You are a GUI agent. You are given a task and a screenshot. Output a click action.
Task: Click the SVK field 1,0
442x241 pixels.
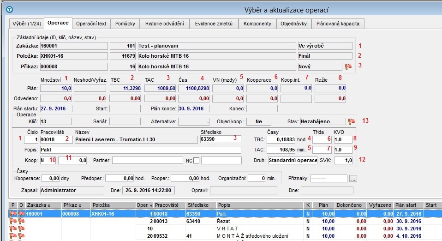tap(343, 161)
